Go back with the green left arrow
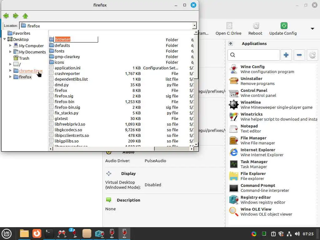Screen dimensions: 320x240 [x=6, y=16]
